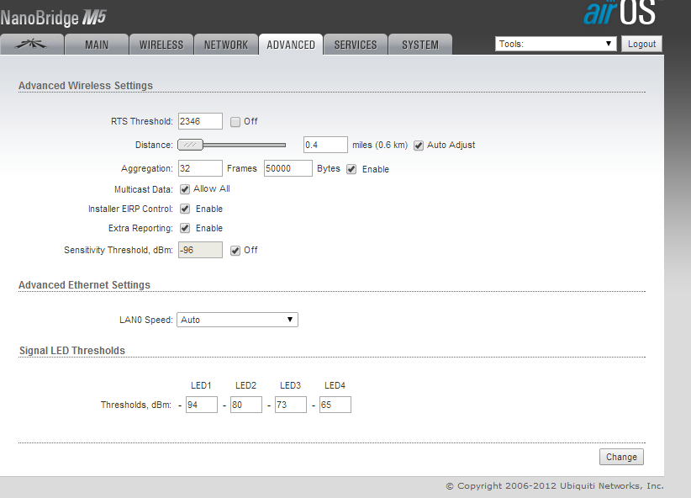Click the Distance slider handle

[x=190, y=145]
